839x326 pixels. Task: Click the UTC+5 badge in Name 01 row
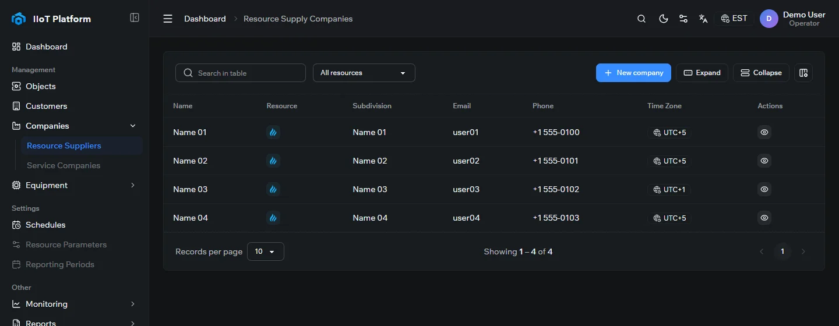coord(669,132)
